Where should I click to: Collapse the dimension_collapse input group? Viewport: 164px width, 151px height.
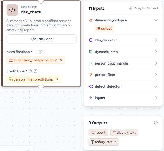tap(156, 20)
